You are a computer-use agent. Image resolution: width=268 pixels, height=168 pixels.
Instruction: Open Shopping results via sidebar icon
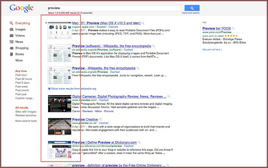11,48
